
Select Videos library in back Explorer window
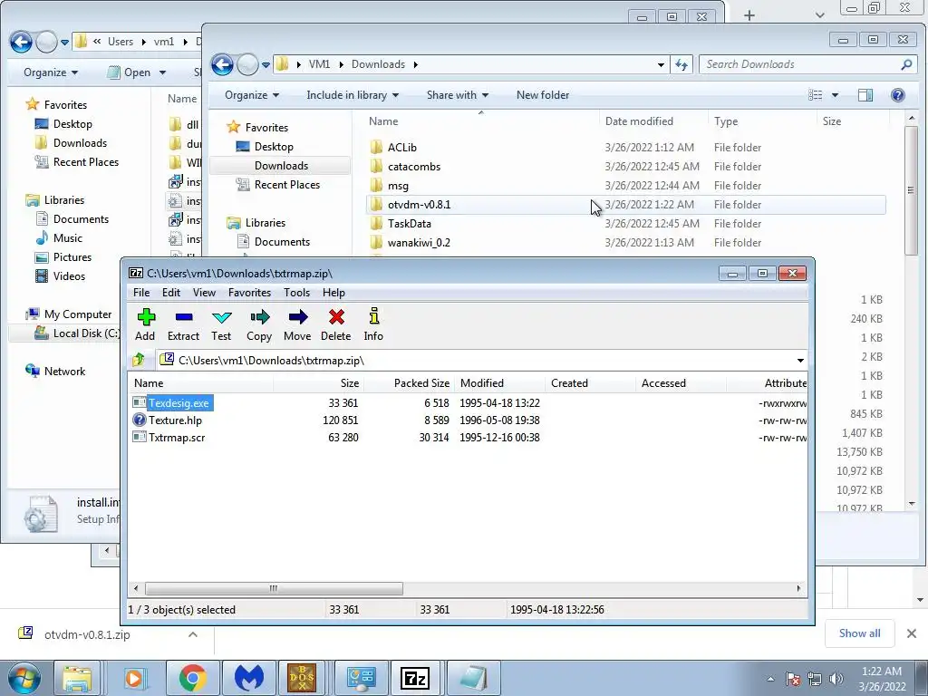tap(69, 275)
